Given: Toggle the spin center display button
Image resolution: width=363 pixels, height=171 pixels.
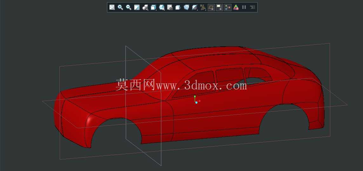Looking at the screenshot, I should tap(228, 7).
